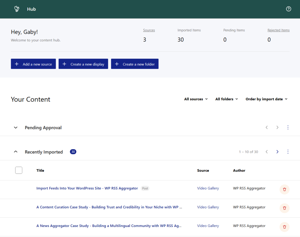
Task: Delete the News Aggregator Case Study item
Action: tap(284, 227)
